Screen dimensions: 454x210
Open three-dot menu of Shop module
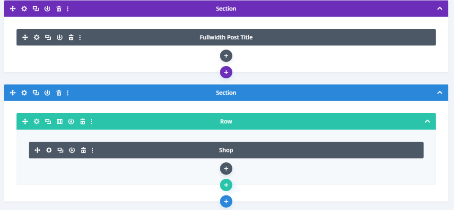92,150
